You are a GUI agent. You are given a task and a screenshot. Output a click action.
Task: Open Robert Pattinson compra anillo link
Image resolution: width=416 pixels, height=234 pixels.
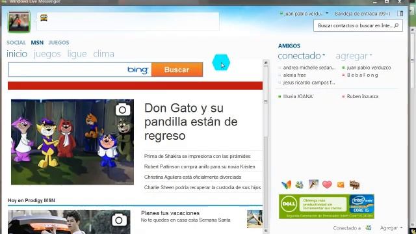pos(200,166)
